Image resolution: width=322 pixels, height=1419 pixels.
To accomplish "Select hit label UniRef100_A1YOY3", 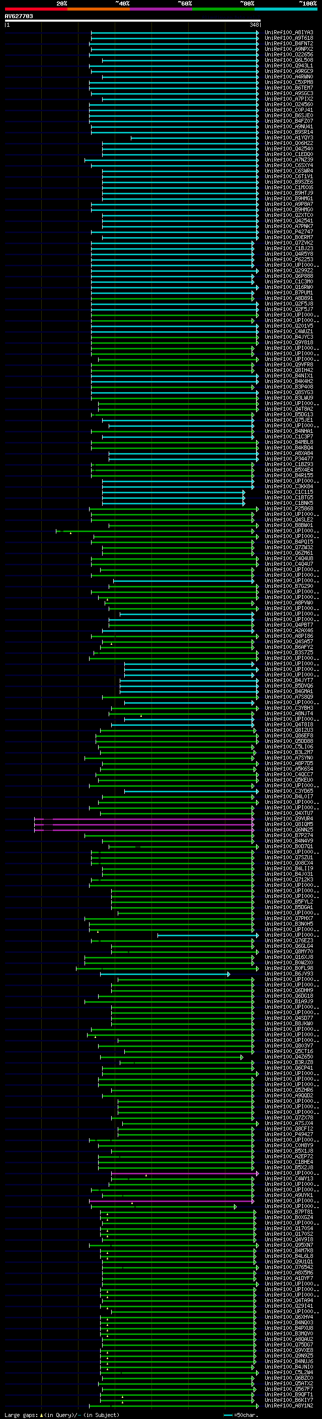I will 288,138.
